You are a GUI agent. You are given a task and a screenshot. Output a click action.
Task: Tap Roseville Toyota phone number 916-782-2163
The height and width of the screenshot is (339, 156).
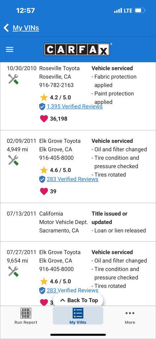click(x=56, y=85)
